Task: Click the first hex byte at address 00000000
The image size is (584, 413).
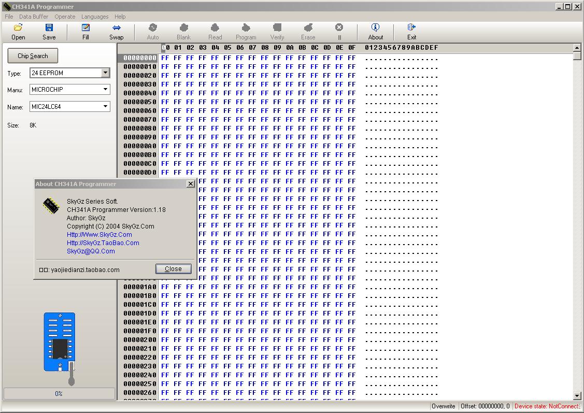Action: 165,58
